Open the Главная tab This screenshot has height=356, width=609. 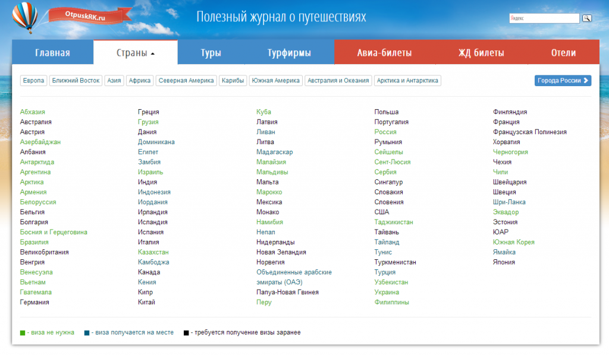pyautogui.click(x=52, y=52)
